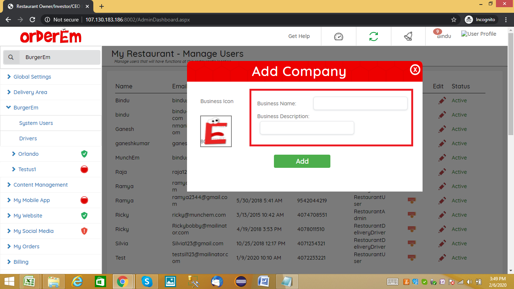Click the Business Description text field
Image resolution: width=514 pixels, height=289 pixels.
point(307,128)
